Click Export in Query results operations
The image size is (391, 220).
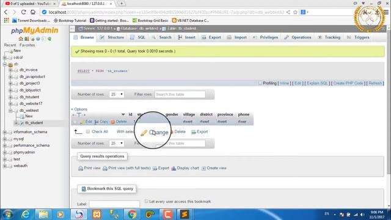(x=161, y=168)
